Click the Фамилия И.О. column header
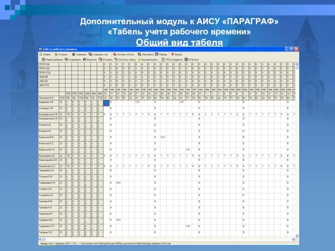335x251 pixels. [x=49, y=98]
